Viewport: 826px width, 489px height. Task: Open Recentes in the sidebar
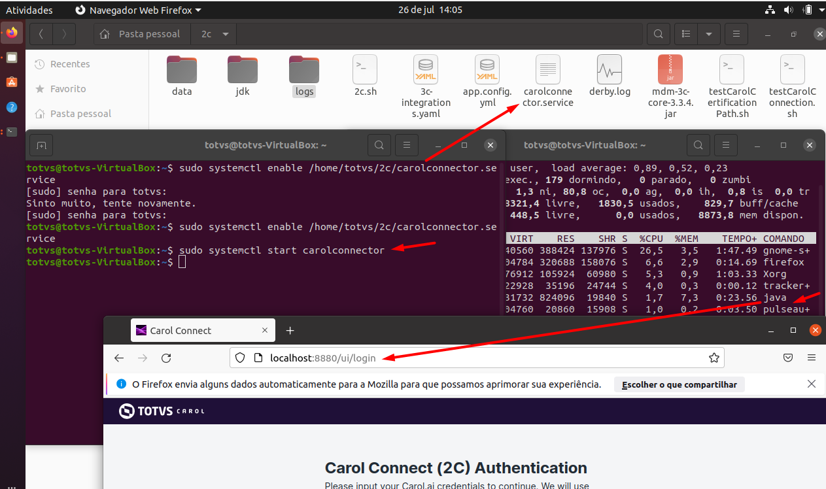(70, 64)
